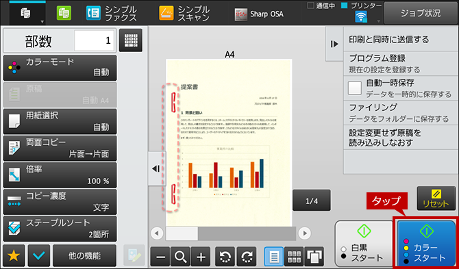
Task: Select the Sharp OSA icon
Action: pos(240,14)
